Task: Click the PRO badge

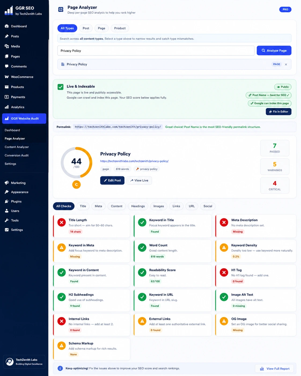Action: (285, 9)
